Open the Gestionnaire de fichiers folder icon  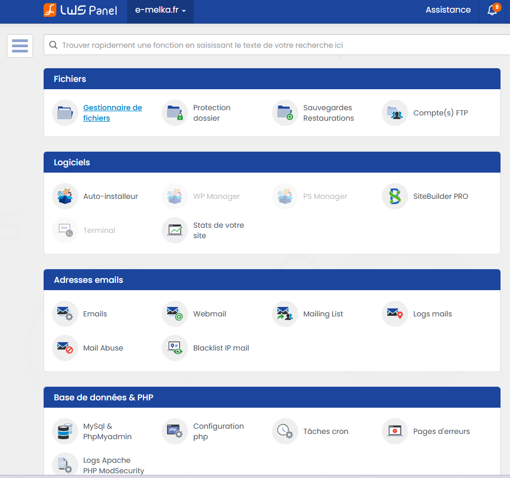65,113
